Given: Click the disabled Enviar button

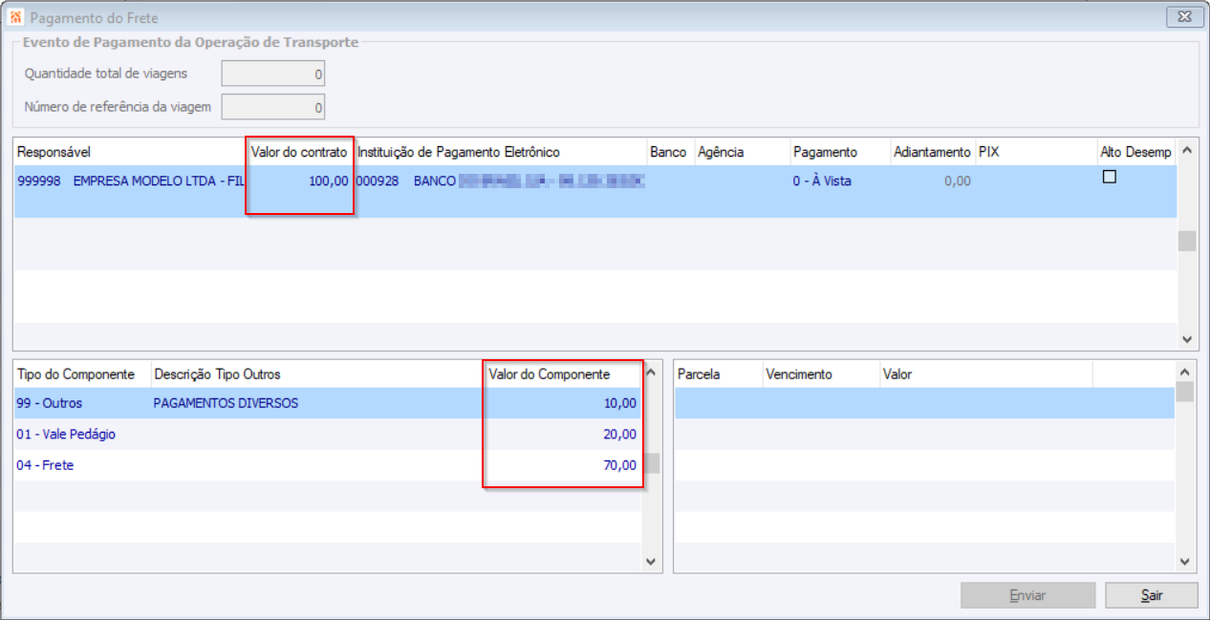Looking at the screenshot, I should pyautogui.click(x=1027, y=595).
